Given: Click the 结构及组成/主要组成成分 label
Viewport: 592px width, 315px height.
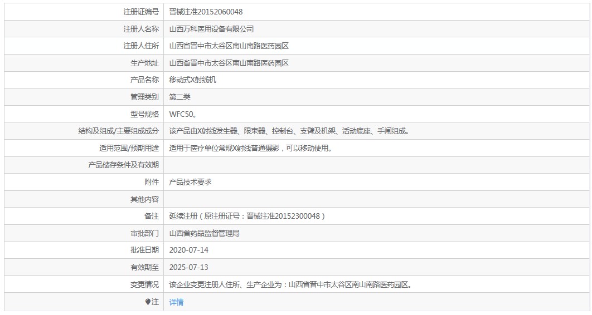Looking at the screenshot, I should pos(119,131).
